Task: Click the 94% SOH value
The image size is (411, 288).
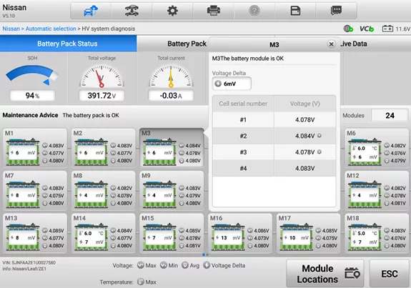Action: (32, 96)
